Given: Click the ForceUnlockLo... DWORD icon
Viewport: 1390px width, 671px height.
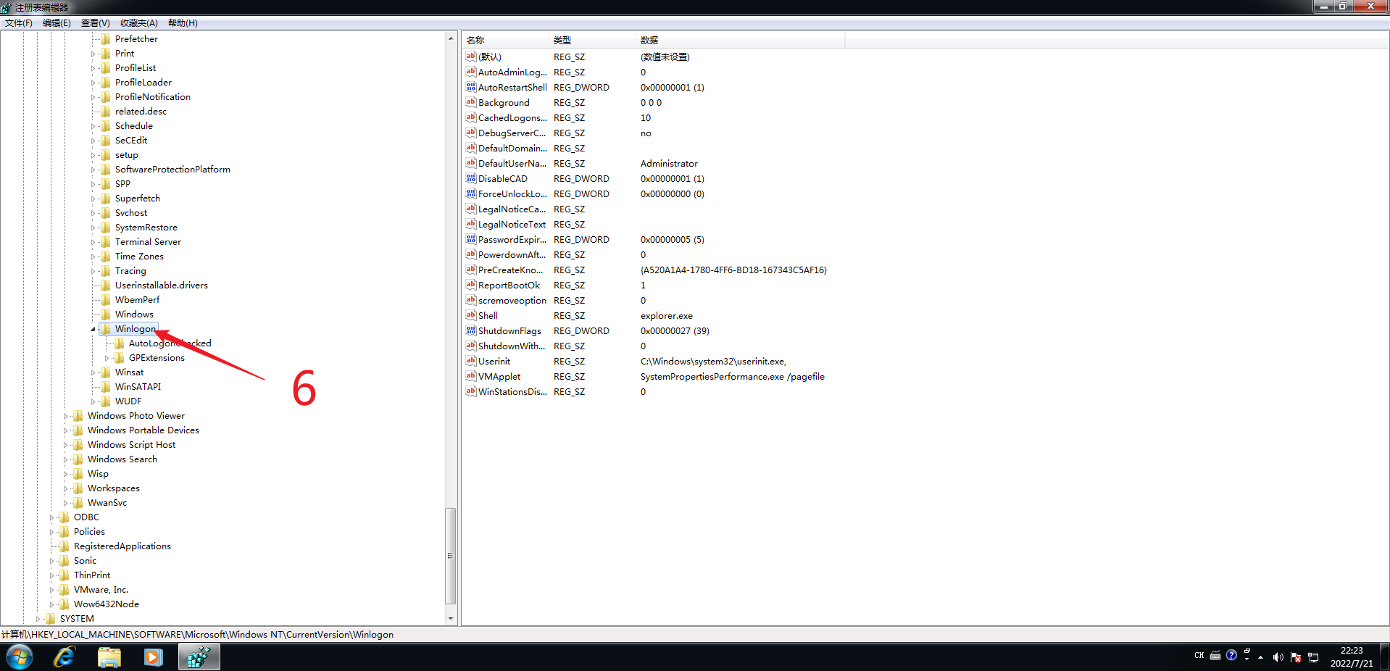Looking at the screenshot, I should [470, 193].
